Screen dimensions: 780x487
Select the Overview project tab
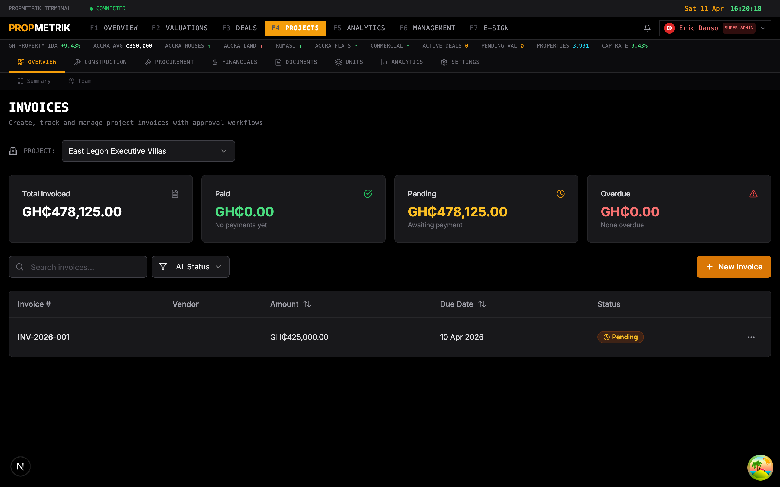[x=37, y=62]
